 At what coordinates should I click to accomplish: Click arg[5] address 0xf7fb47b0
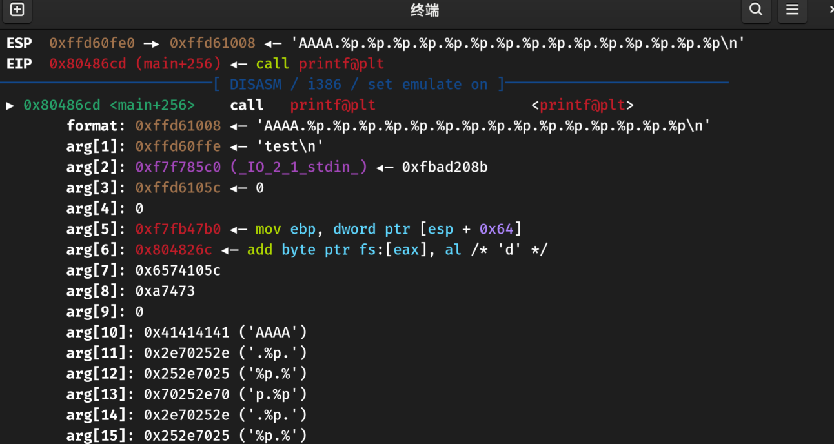(x=178, y=229)
